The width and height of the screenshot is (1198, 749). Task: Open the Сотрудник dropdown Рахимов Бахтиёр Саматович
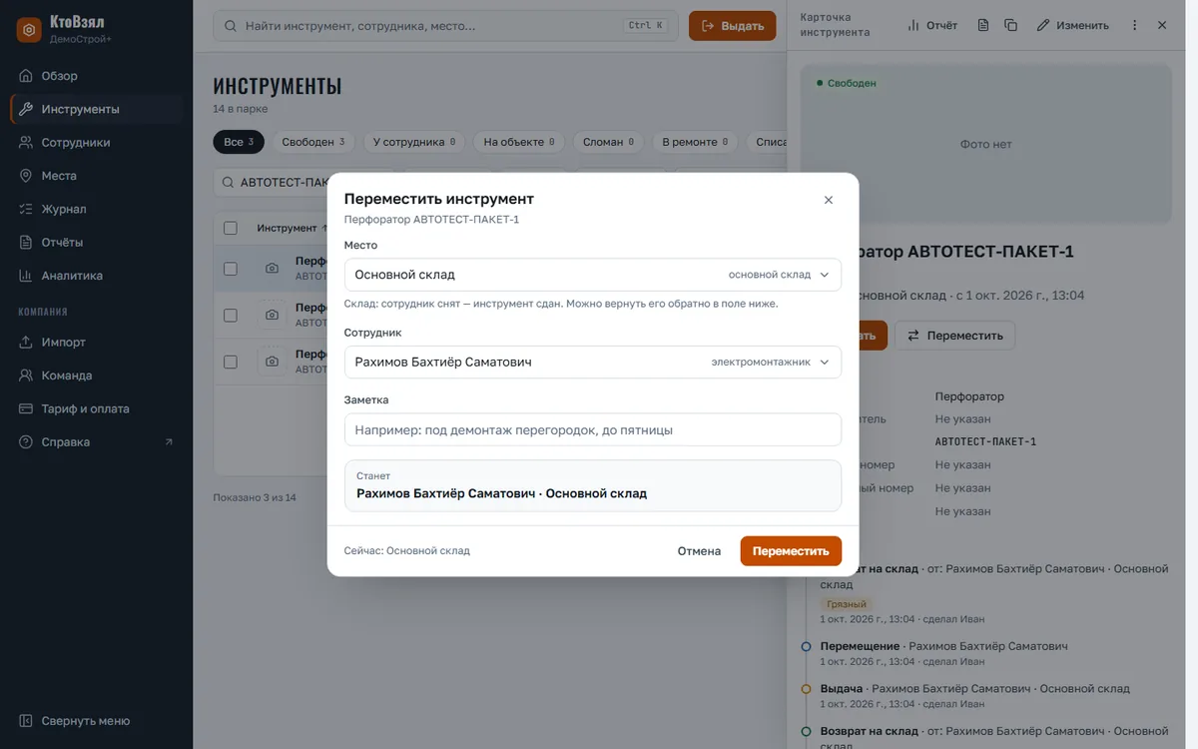593,363
